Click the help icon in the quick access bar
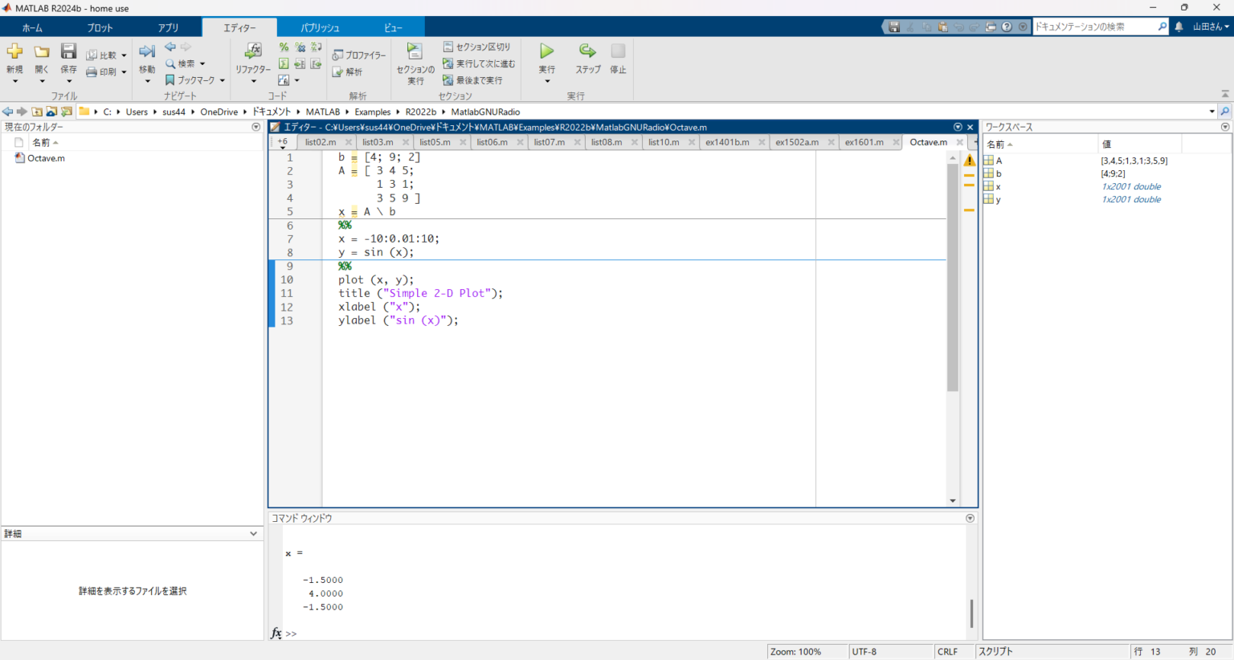Viewport: 1234px width, 660px height. pyautogui.click(x=1006, y=26)
